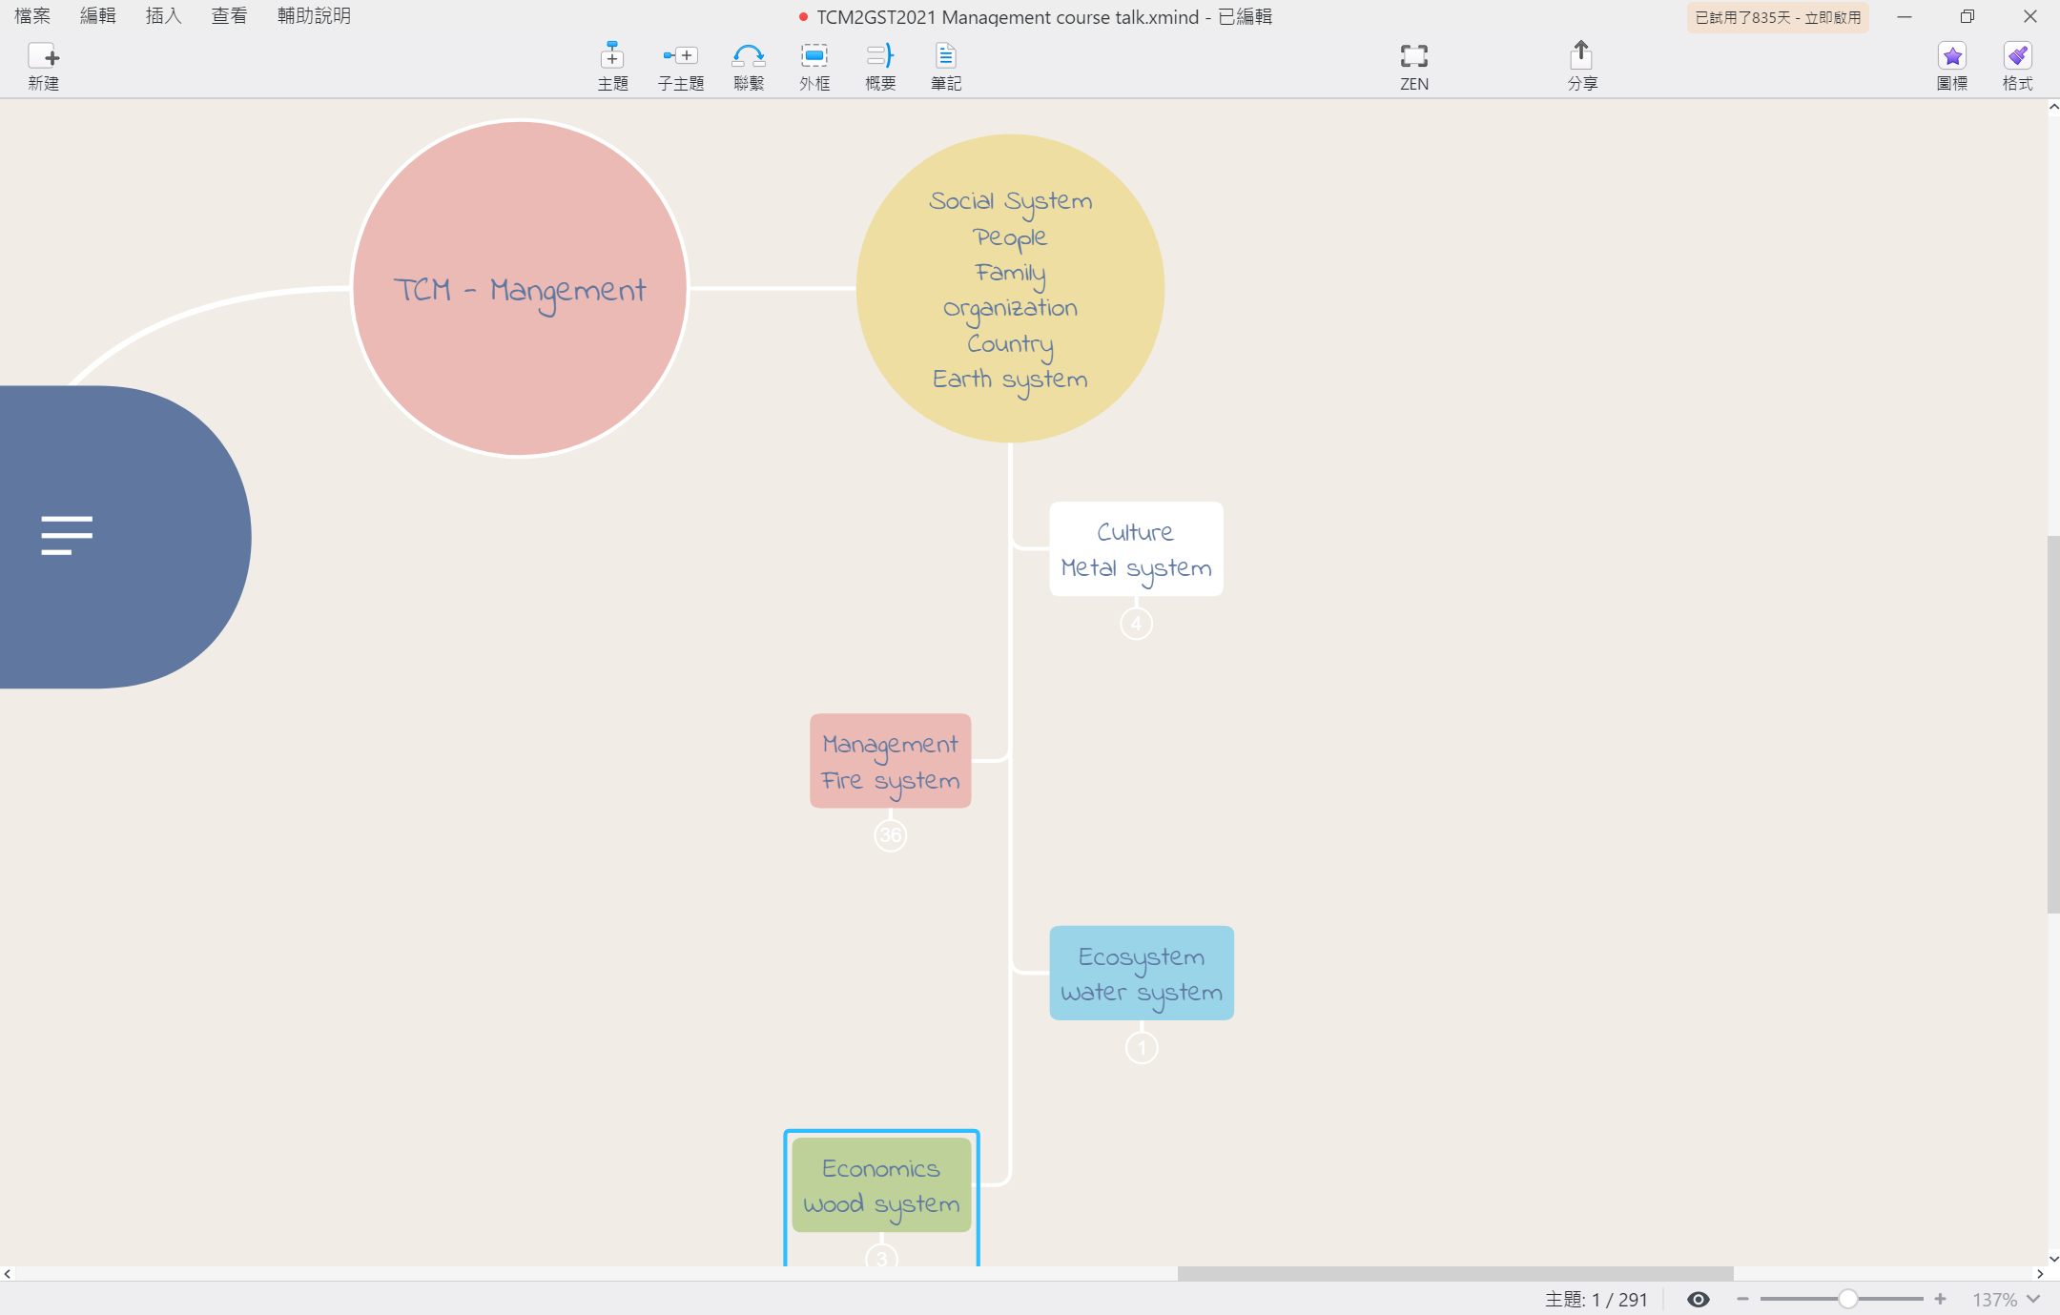Select the Economics wood system topic
This screenshot has width=2060, height=1315.
click(881, 1185)
